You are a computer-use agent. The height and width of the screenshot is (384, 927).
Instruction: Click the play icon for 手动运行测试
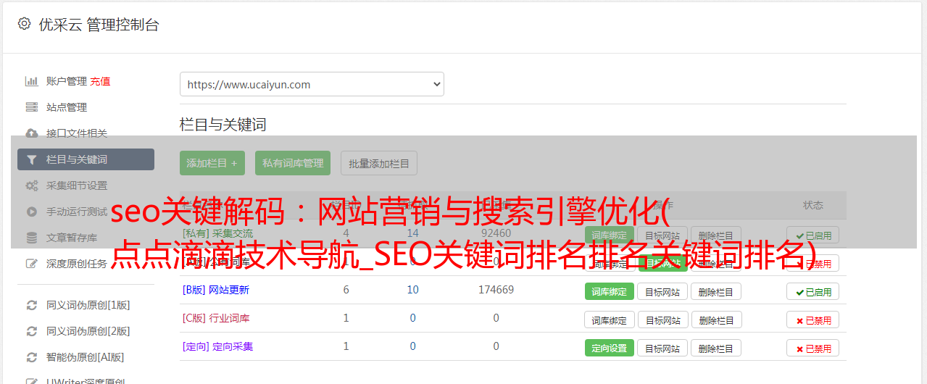click(31, 212)
